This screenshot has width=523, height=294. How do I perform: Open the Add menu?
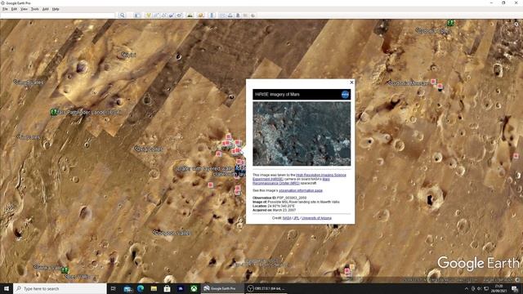(x=46, y=9)
